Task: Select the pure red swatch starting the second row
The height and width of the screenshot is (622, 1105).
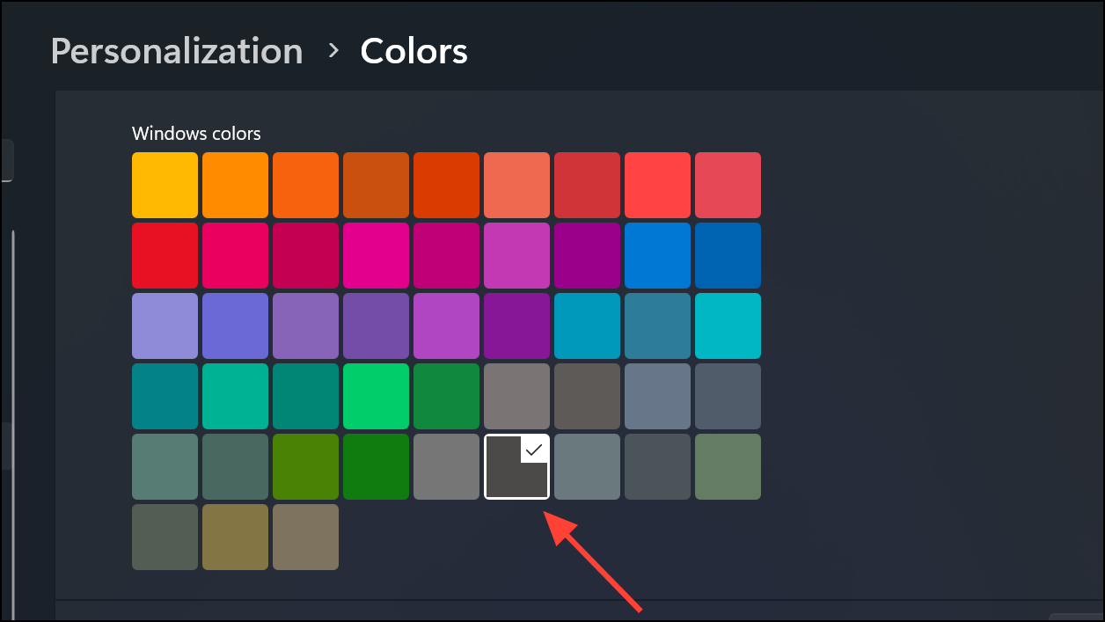Action: 165,255
